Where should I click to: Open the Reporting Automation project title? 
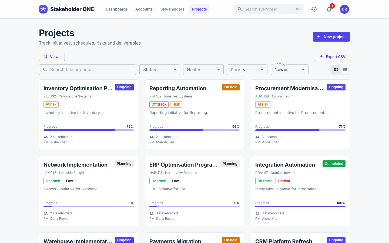point(178,88)
